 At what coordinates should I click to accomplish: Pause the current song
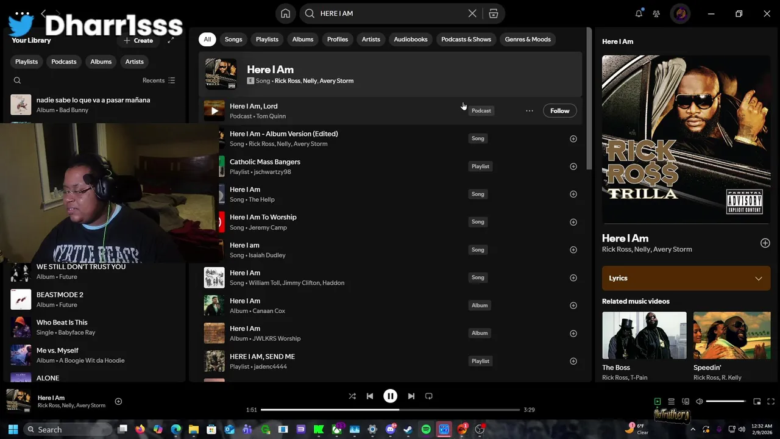pos(390,396)
